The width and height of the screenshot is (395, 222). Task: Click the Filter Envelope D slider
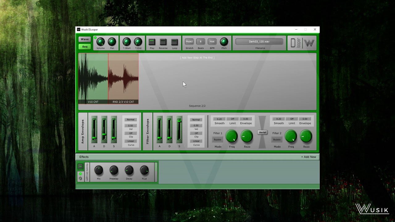[x=169, y=129]
